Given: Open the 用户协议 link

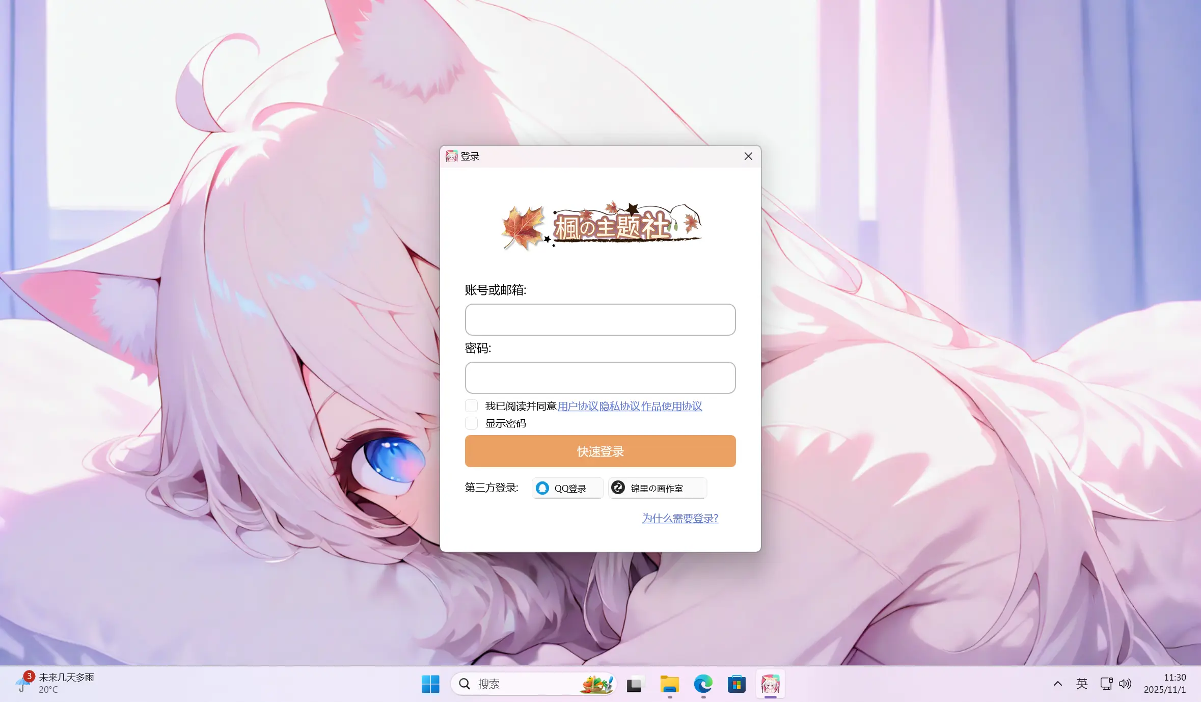Looking at the screenshot, I should pyautogui.click(x=578, y=406).
